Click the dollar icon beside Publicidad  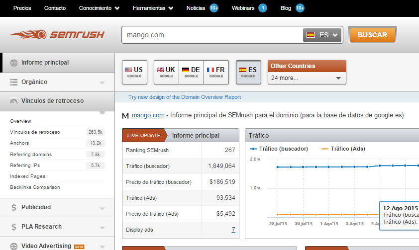(x=14, y=207)
